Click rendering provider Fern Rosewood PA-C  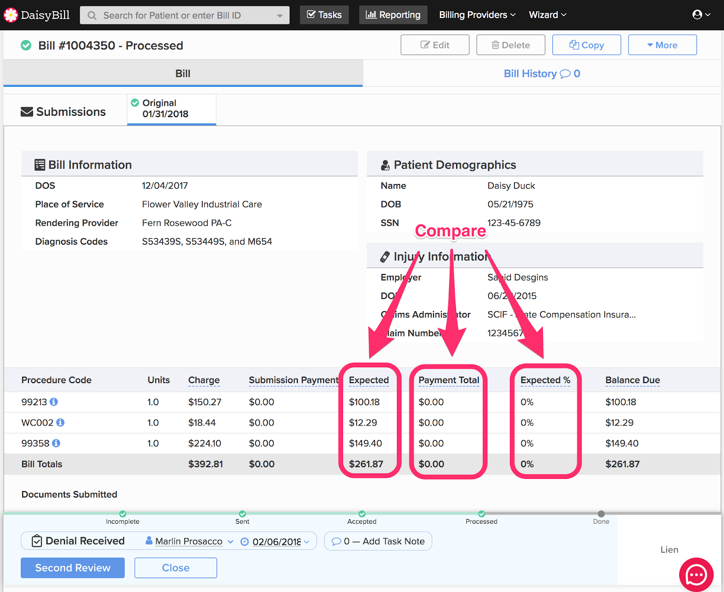pos(187,223)
